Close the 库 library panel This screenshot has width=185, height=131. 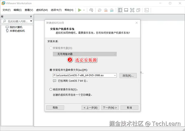[31, 17]
